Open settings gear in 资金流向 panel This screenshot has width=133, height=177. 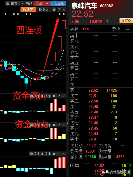54,96
